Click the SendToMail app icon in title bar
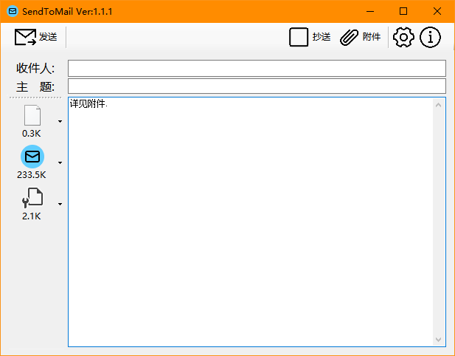 coord(13,11)
